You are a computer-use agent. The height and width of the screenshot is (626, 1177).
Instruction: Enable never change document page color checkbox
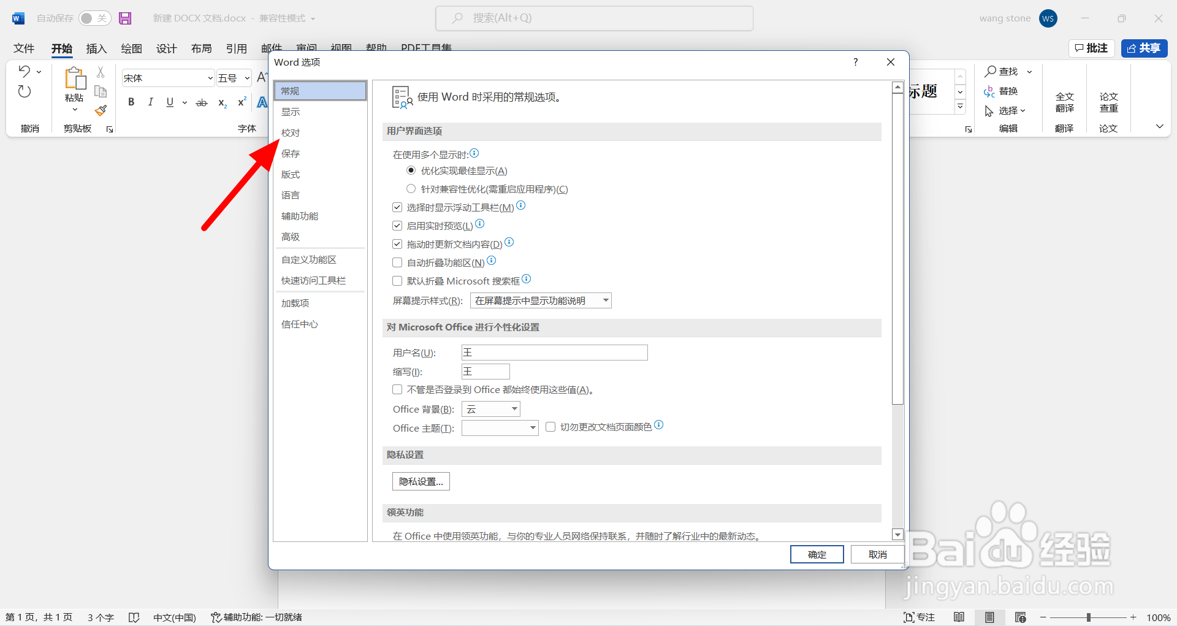click(550, 427)
